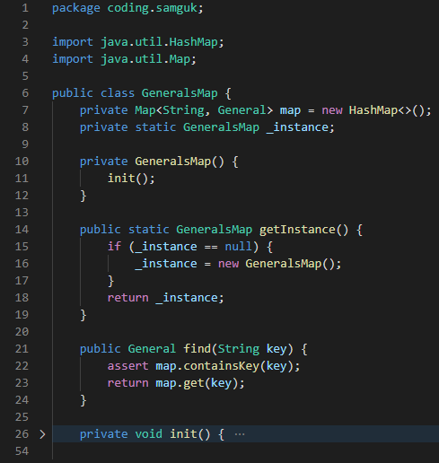This screenshot has height=463, width=439.
Task: Click 'GeneralsMap()' private constructor on line 10
Action: pyautogui.click(x=180, y=162)
